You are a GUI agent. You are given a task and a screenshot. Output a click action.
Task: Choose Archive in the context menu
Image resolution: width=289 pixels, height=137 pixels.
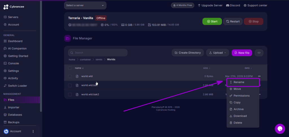(243, 109)
